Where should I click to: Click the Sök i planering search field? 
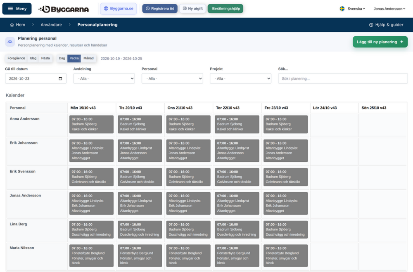coord(343,78)
